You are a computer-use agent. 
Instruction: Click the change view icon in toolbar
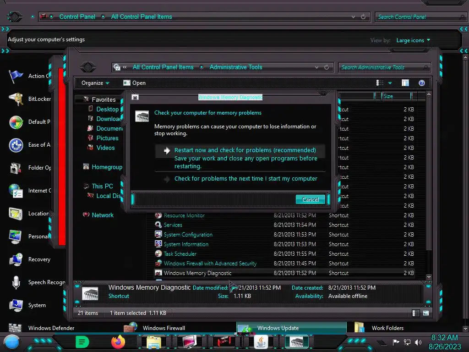pyautogui.click(x=380, y=83)
